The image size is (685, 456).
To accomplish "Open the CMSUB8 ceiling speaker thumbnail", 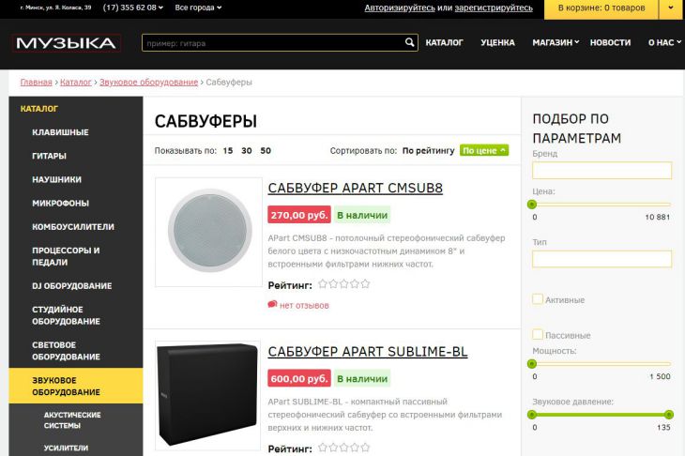I will click(209, 232).
